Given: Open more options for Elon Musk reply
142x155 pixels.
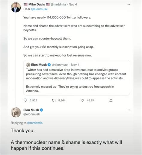Looking at the screenshot, I should [x=128, y=110].
